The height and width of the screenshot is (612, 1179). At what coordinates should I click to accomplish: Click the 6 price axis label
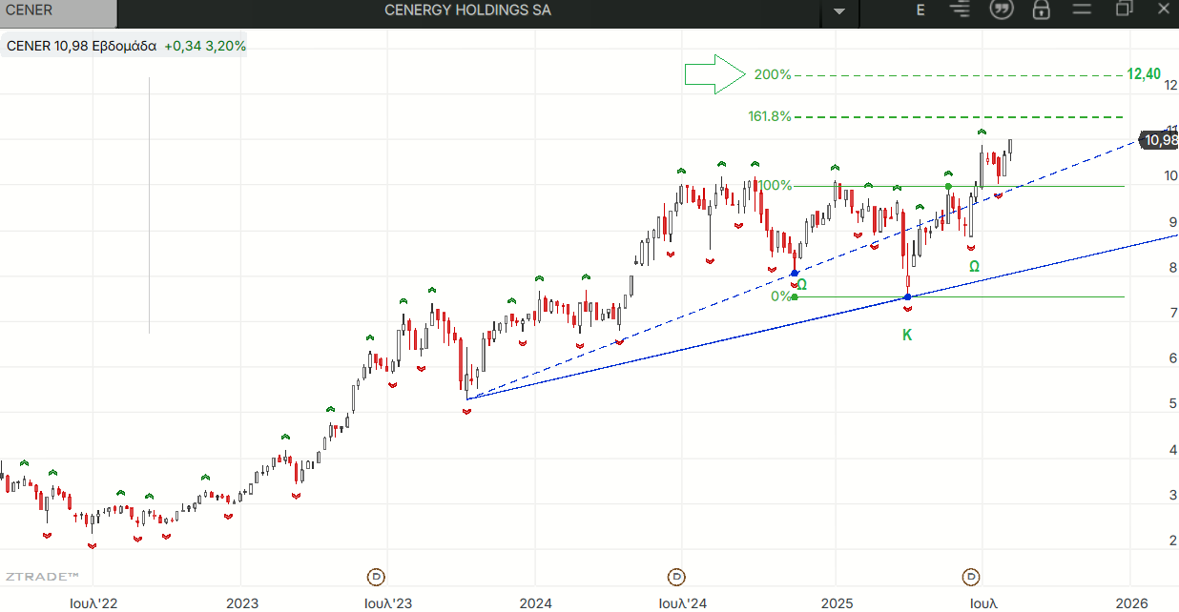coord(1172,358)
